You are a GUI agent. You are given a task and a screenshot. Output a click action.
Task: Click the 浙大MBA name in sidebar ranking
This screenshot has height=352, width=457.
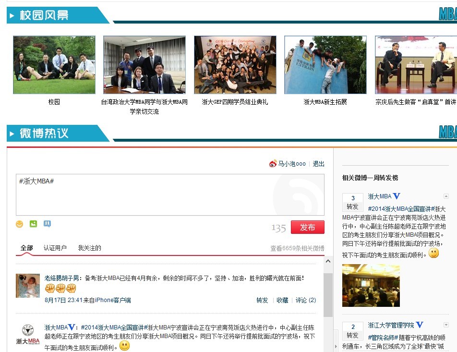(x=379, y=196)
